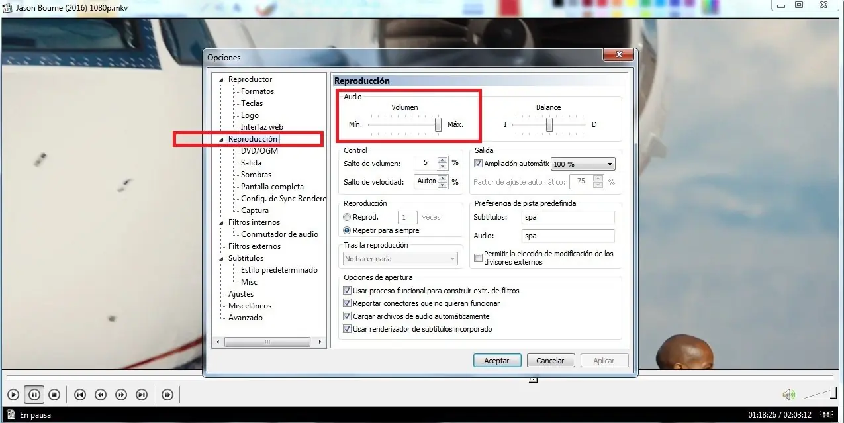844x423 pixels.
Task: Click the '01:18:26 / 02:03:12' time display
Action: pyautogui.click(x=780, y=416)
